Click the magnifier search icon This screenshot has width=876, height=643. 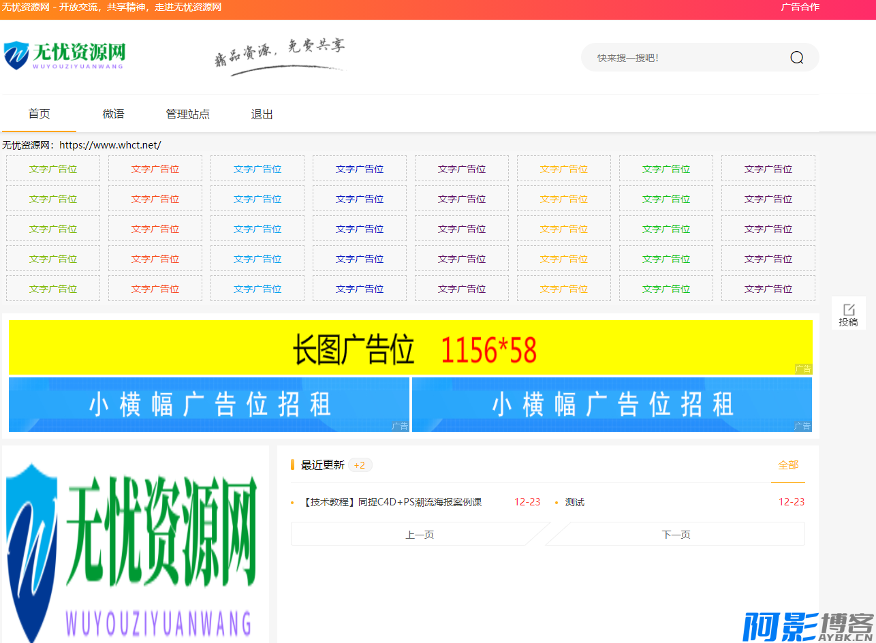pos(796,58)
